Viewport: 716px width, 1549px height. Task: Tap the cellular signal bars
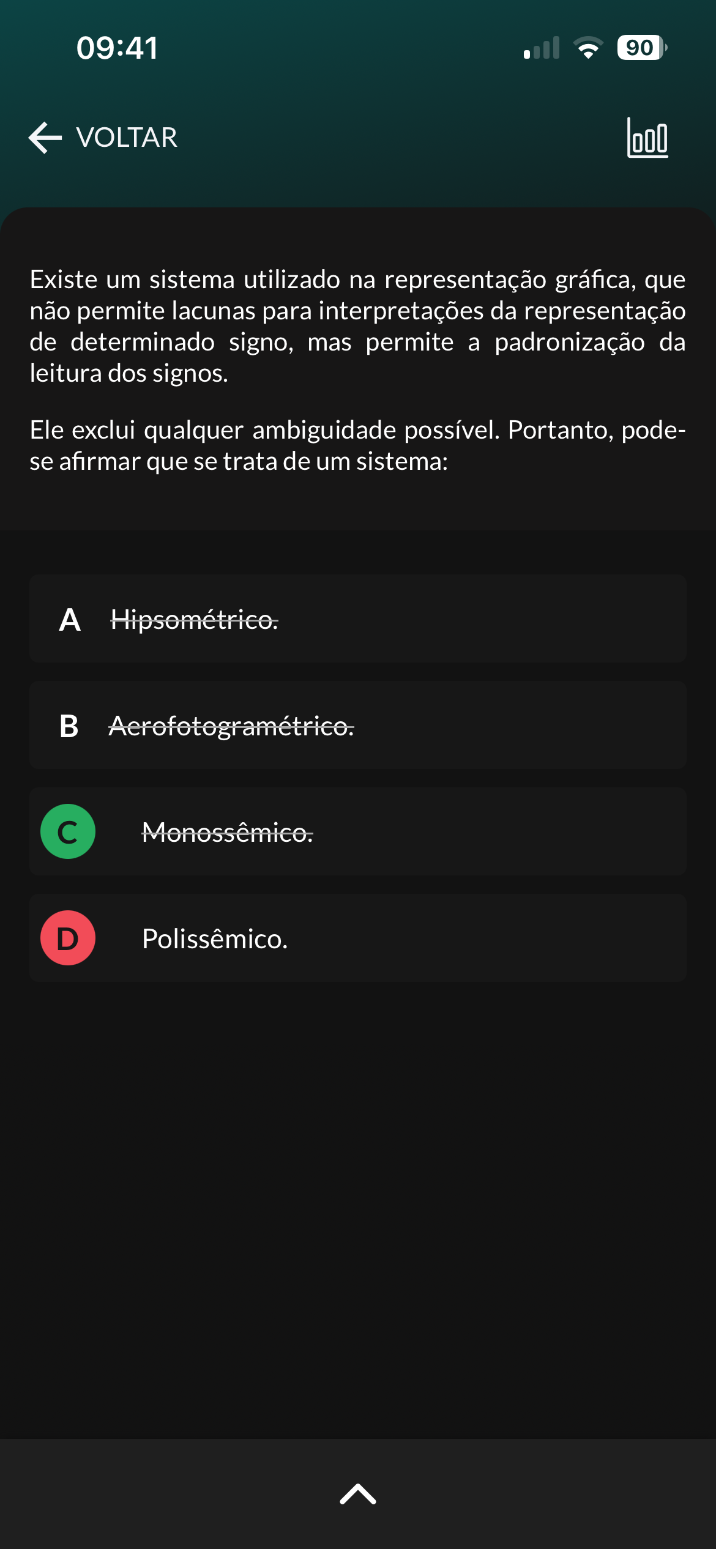tap(542, 48)
